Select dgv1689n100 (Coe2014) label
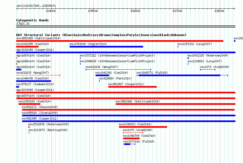Screen dimensions: 243x163 [34, 61]
